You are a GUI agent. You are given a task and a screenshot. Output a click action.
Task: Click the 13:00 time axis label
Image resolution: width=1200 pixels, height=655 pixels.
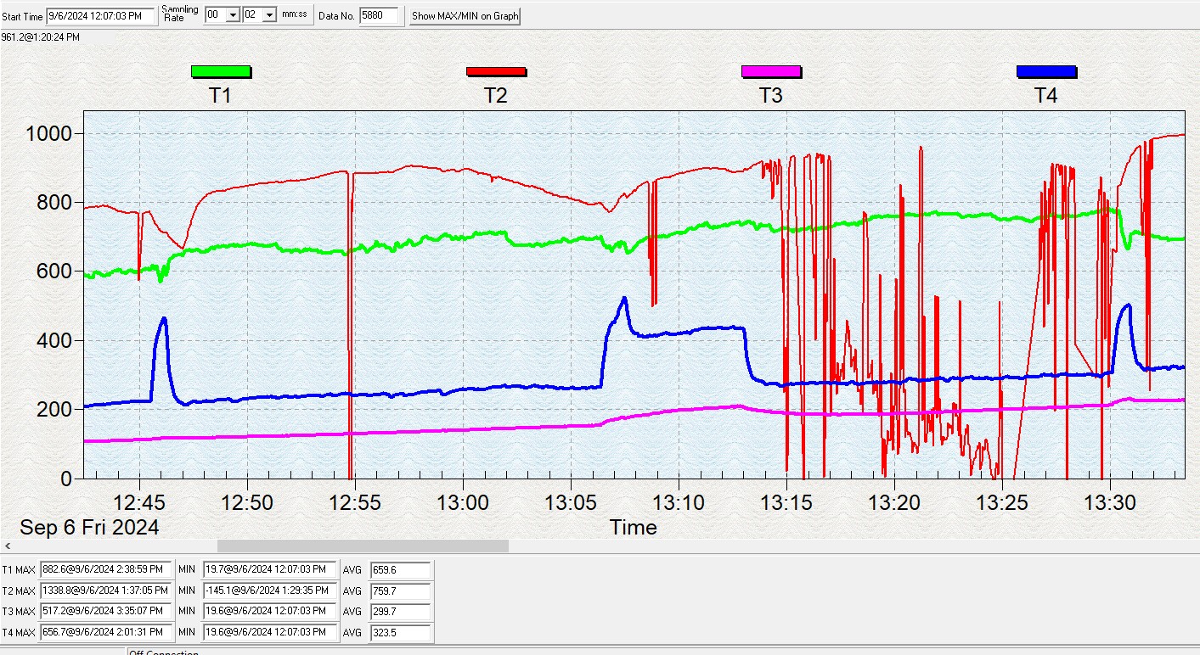coord(463,502)
